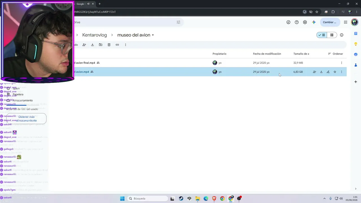
Task: Open Drive settings gear
Action: (305, 22)
